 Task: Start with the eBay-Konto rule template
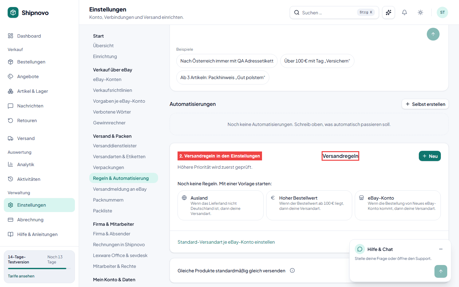[x=398, y=205]
